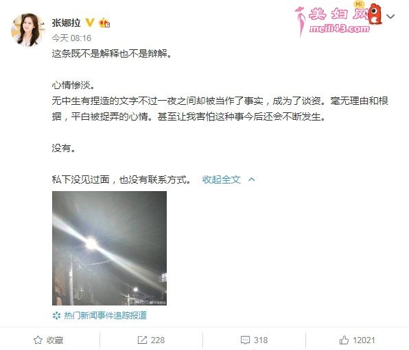409x350 pixels.
Task: Click the username 张娜拉
Action: pyautogui.click(x=67, y=23)
